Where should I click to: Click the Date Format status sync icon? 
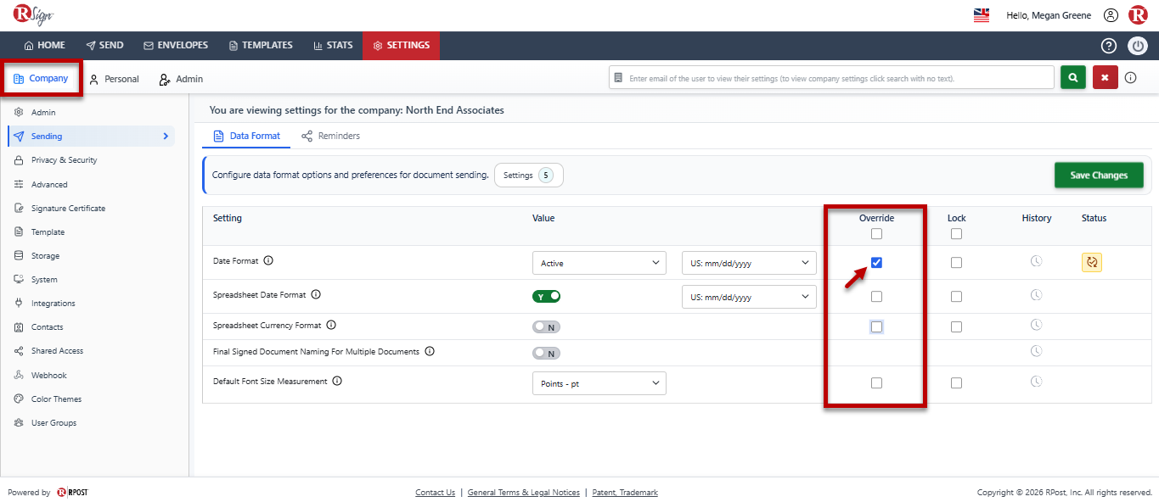(1092, 262)
